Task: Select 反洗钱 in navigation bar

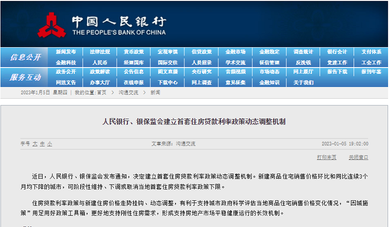Action: (303, 63)
